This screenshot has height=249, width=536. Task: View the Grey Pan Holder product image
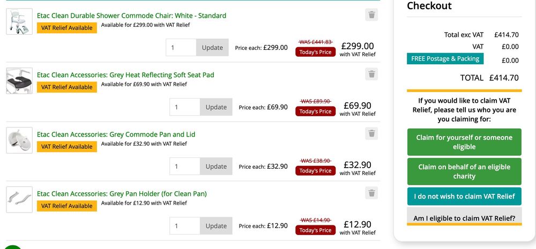pos(19,200)
